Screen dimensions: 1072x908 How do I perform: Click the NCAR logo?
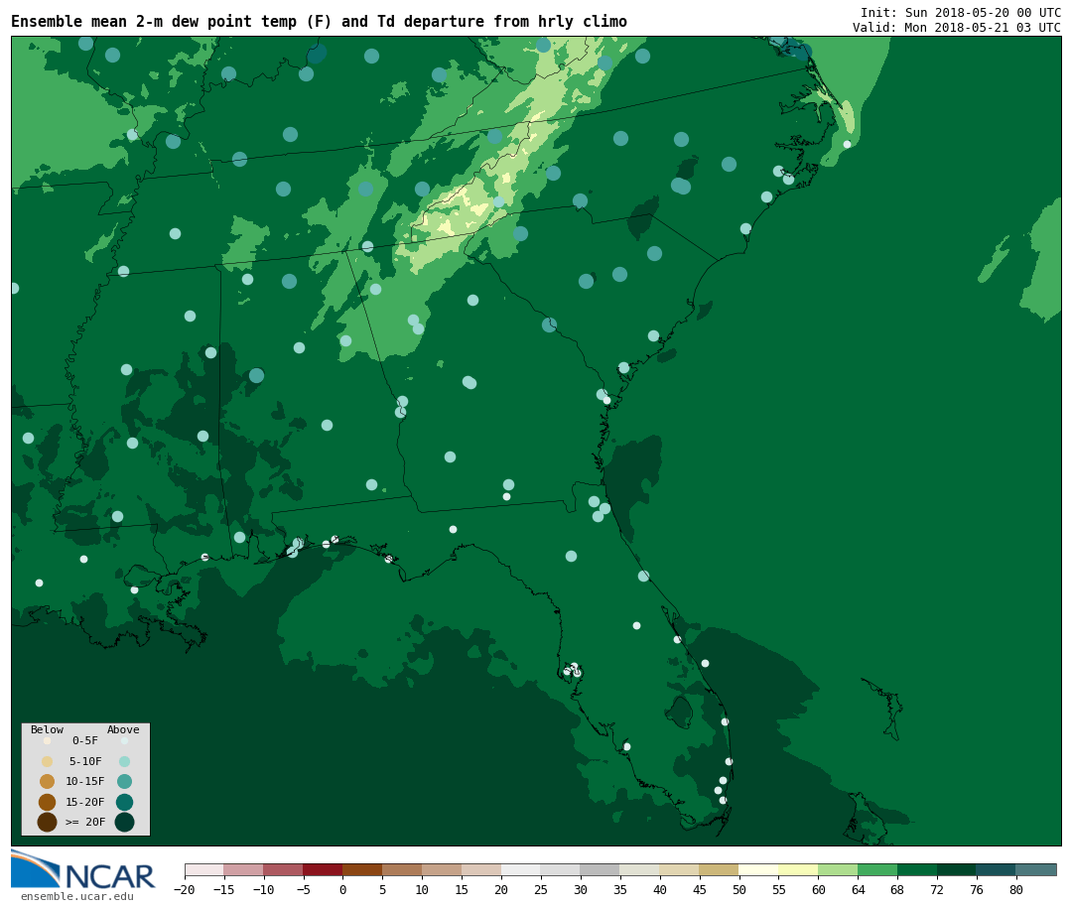point(82,869)
